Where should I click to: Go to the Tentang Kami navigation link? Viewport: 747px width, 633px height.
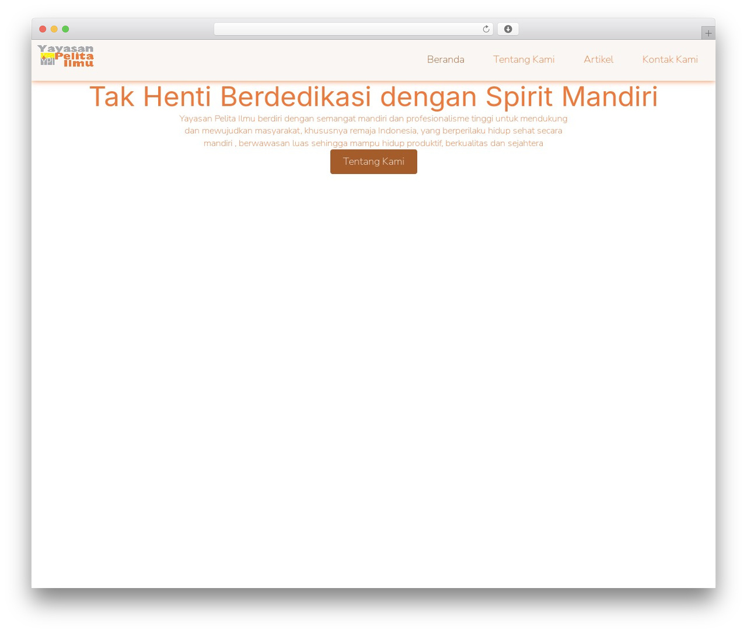tap(524, 60)
